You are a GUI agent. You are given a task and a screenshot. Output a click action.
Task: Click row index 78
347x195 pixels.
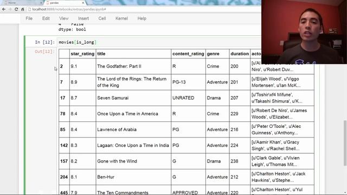click(64, 114)
